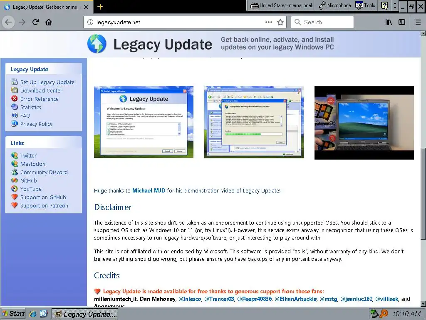Image resolution: width=426 pixels, height=320 pixels.
Task: Click the YouTube media player icon
Action: pyautogui.click(x=15, y=189)
